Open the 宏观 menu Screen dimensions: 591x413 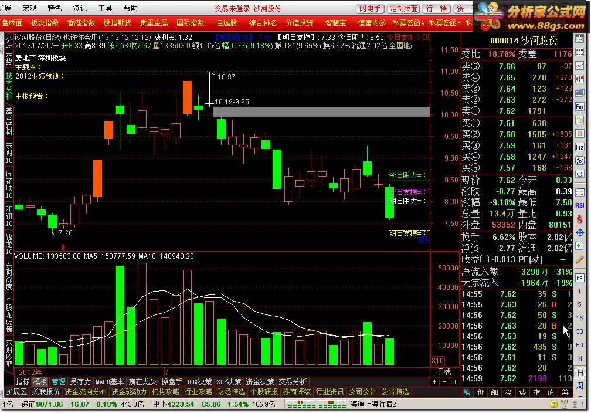[29, 8]
